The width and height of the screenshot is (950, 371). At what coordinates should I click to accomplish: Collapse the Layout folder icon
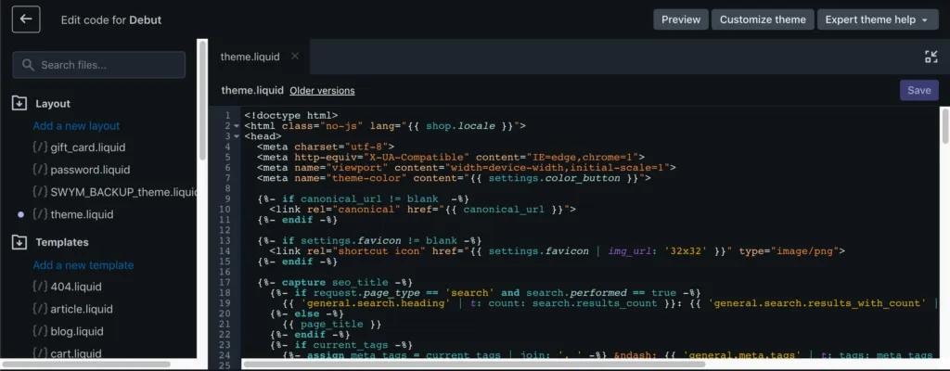point(19,104)
